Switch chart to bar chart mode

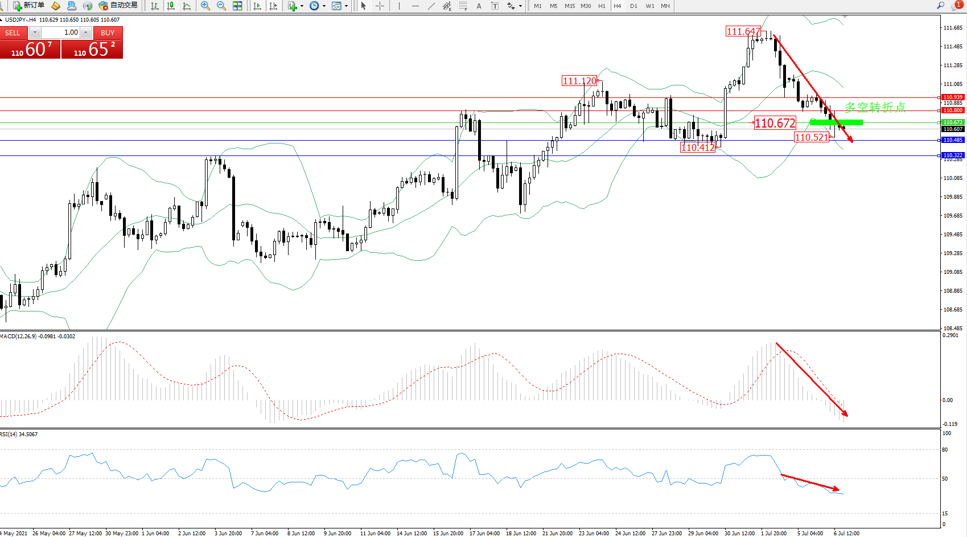(x=155, y=6)
